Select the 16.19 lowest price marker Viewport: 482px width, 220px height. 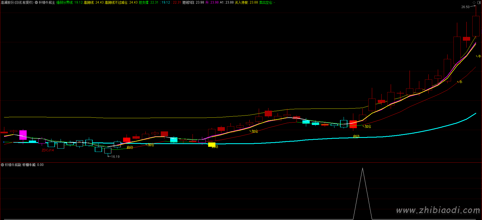[115, 156]
